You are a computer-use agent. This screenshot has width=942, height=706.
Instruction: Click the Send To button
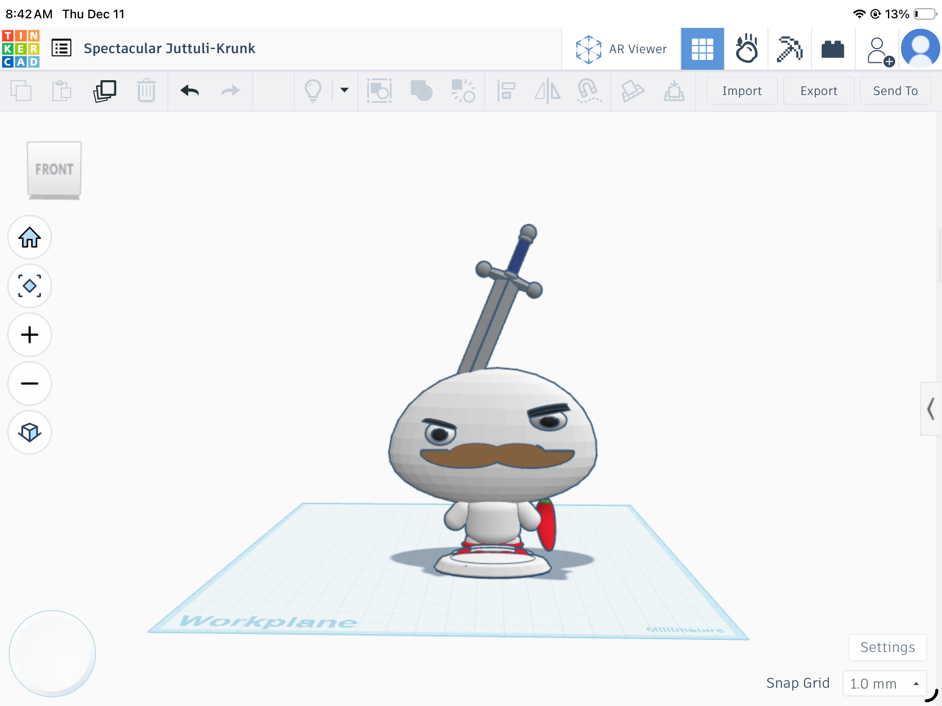(x=895, y=91)
